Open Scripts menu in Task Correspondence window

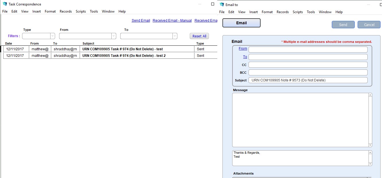(81, 11)
